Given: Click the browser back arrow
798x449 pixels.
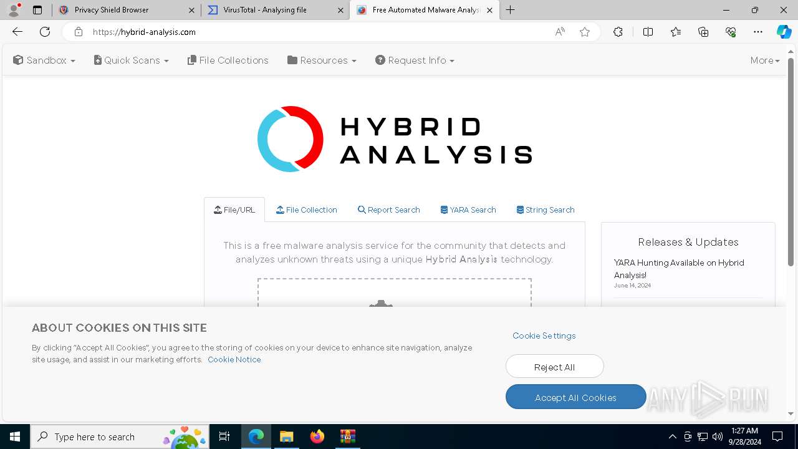Looking at the screenshot, I should (x=17, y=32).
